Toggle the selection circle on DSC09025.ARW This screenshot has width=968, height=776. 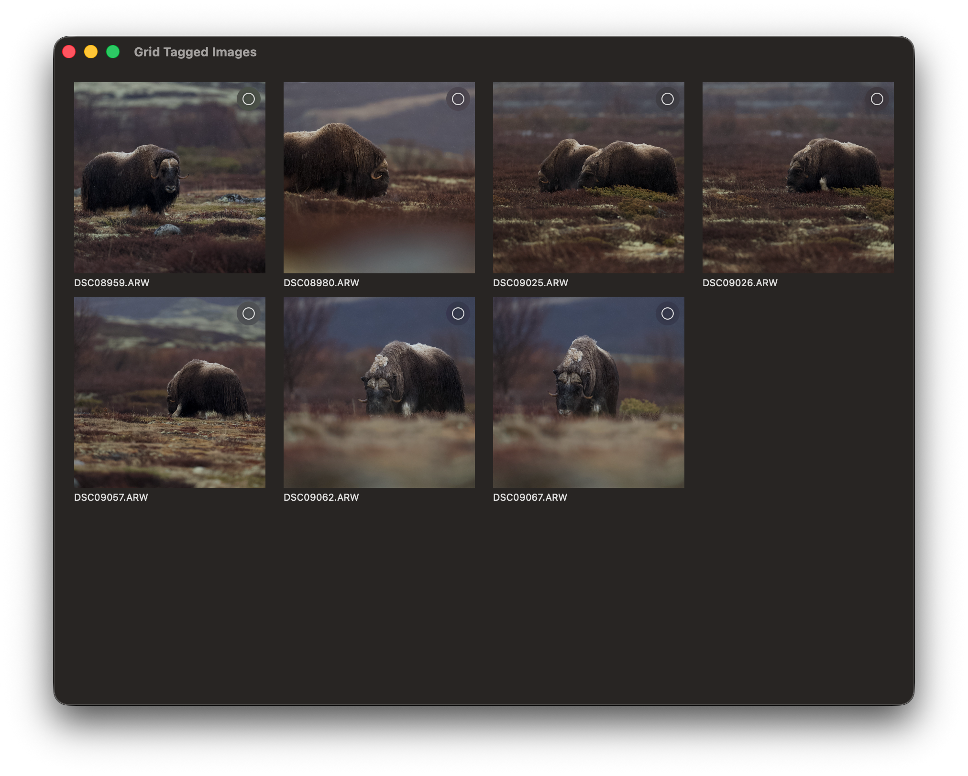pyautogui.click(x=667, y=99)
